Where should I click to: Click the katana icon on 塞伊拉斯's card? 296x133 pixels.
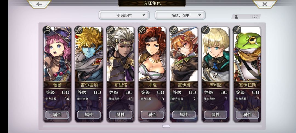[237, 30]
